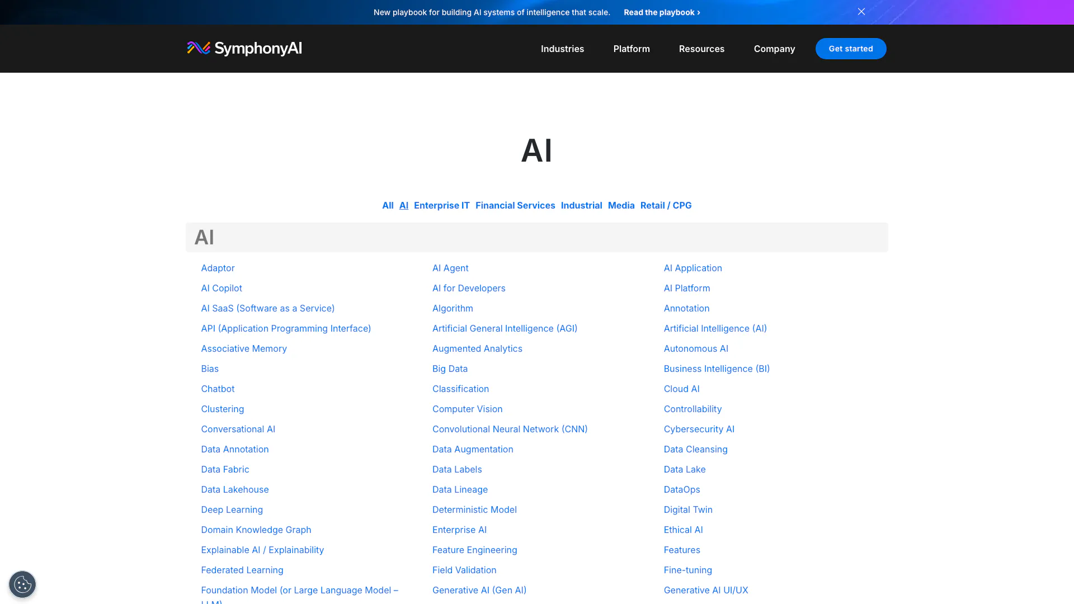Open Convolutional Neural Network (CNN) term

[510, 429]
